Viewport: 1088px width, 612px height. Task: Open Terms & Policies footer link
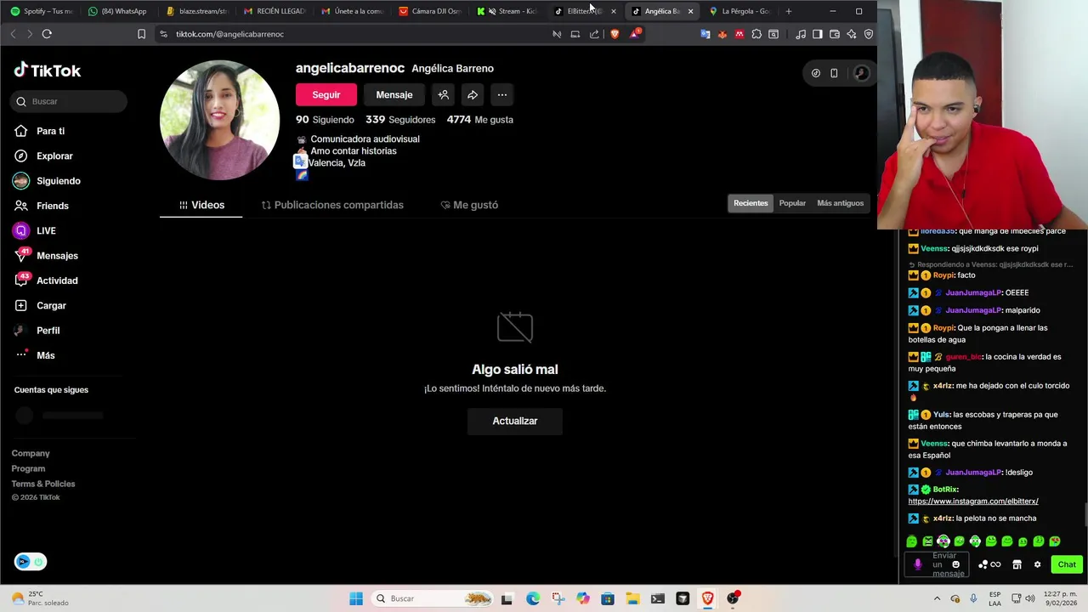[43, 484]
